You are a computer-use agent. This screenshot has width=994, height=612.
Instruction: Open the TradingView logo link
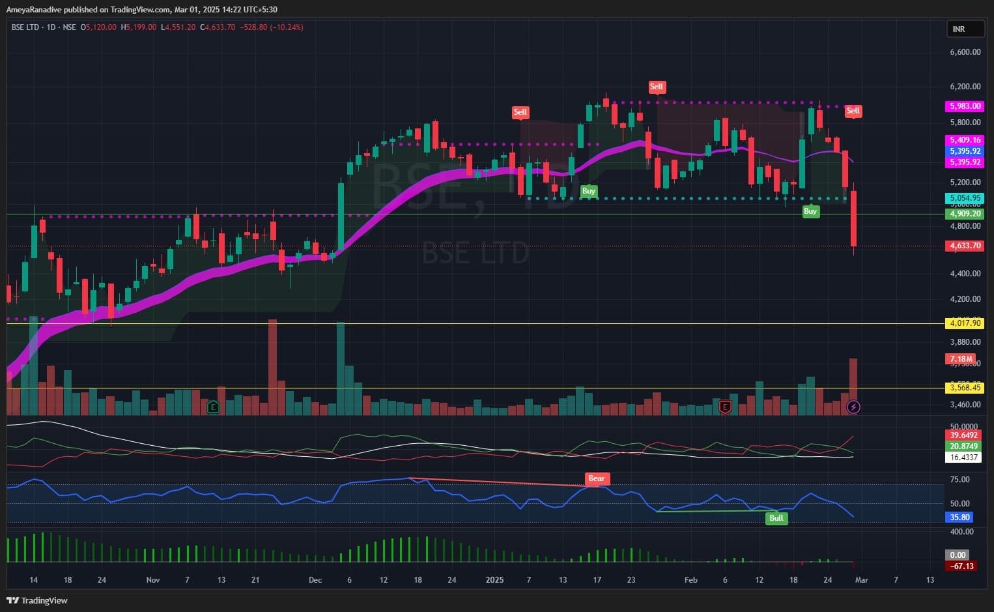[37, 600]
